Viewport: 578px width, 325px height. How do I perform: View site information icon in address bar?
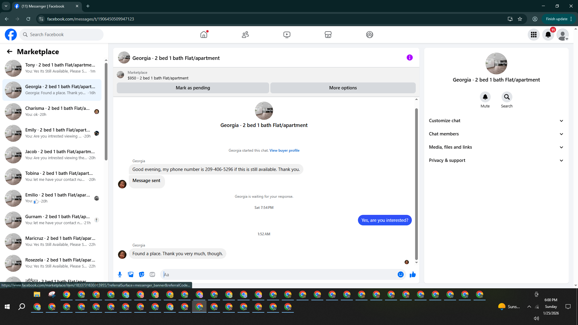pyautogui.click(x=41, y=19)
